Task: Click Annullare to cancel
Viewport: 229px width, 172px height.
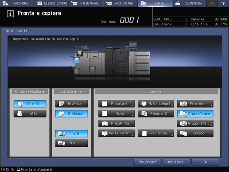Action: click(176, 162)
